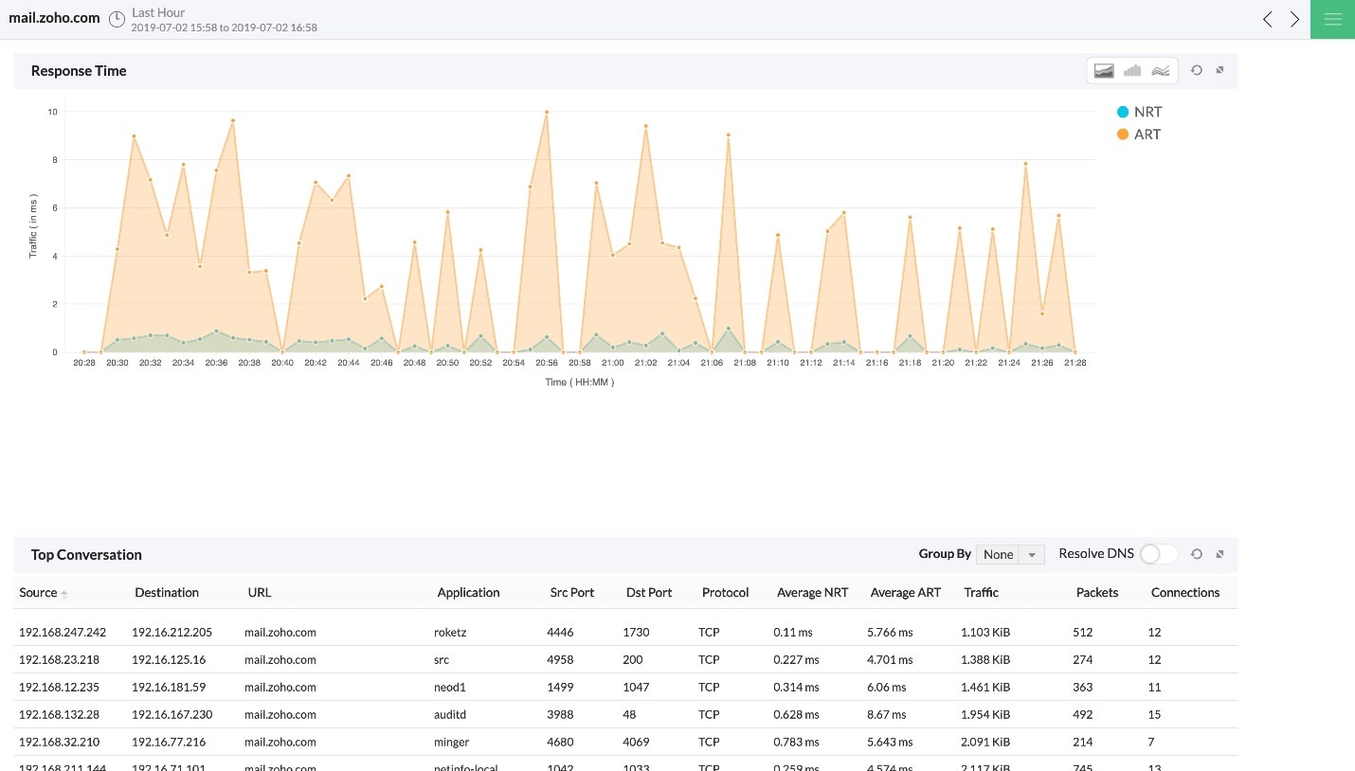Switch Response Time chart to bar view
Screen dimensions: 1355x771
pyautogui.click(x=1131, y=71)
